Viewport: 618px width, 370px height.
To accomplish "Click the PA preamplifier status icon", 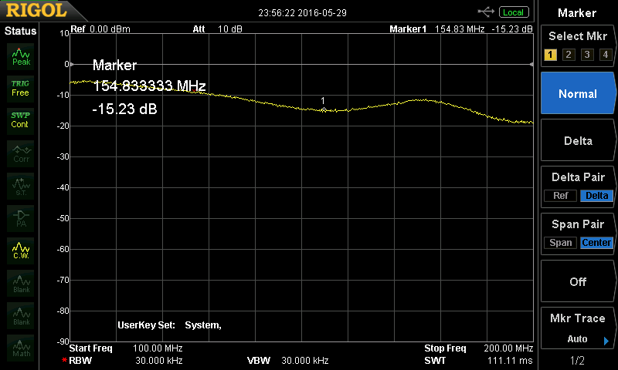I will point(21,218).
